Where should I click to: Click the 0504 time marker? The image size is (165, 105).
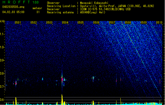65,22
